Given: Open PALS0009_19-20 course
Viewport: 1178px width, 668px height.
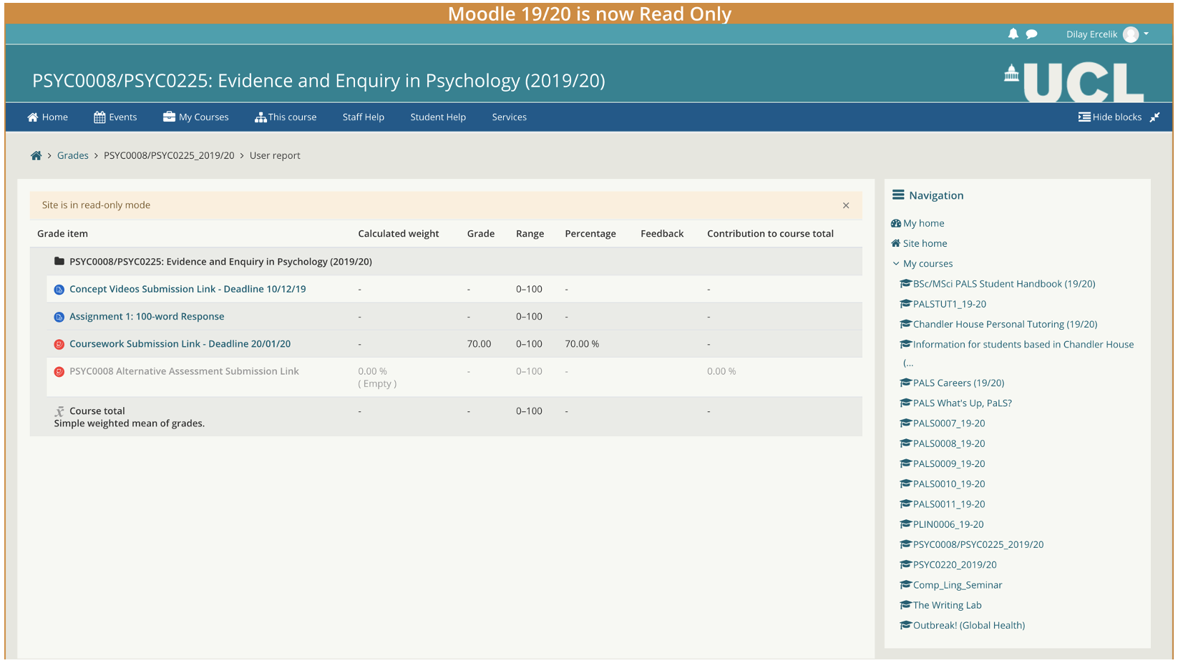Looking at the screenshot, I should 949,463.
